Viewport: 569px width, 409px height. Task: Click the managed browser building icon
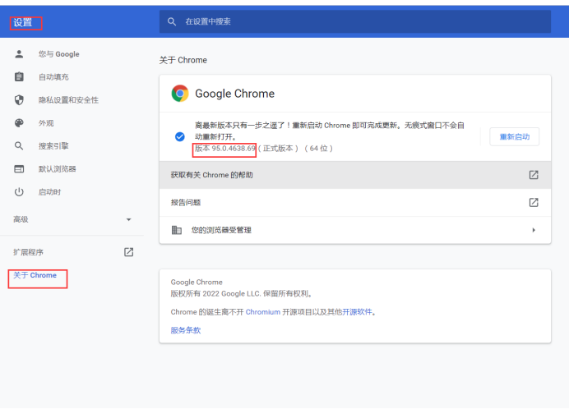(177, 230)
